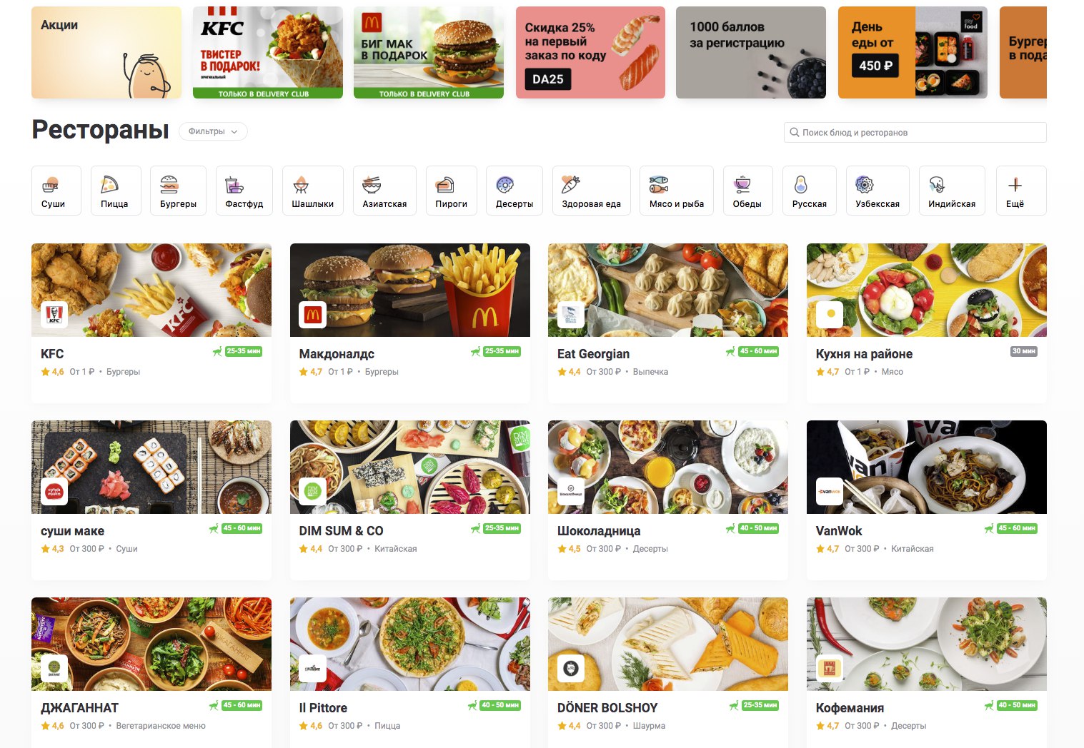Open the VanWok restaurant title
Image resolution: width=1084 pixels, height=748 pixels.
point(839,531)
